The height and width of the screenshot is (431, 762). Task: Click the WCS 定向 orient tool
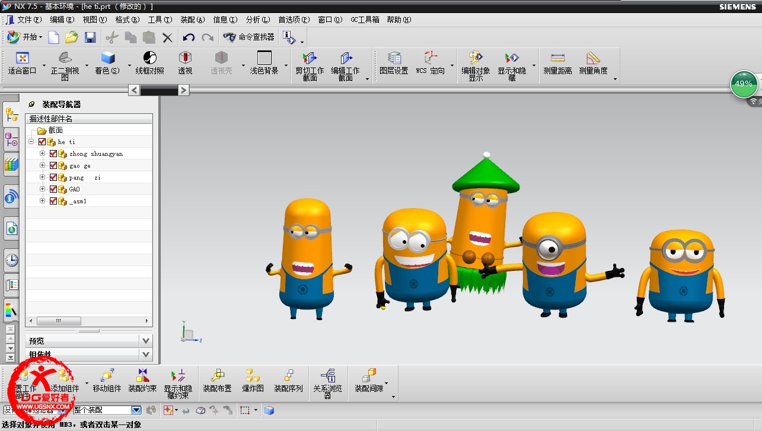[x=430, y=64]
